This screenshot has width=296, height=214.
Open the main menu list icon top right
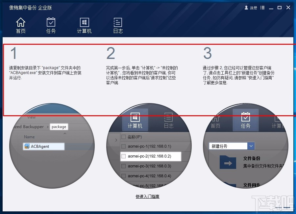point(262,7)
